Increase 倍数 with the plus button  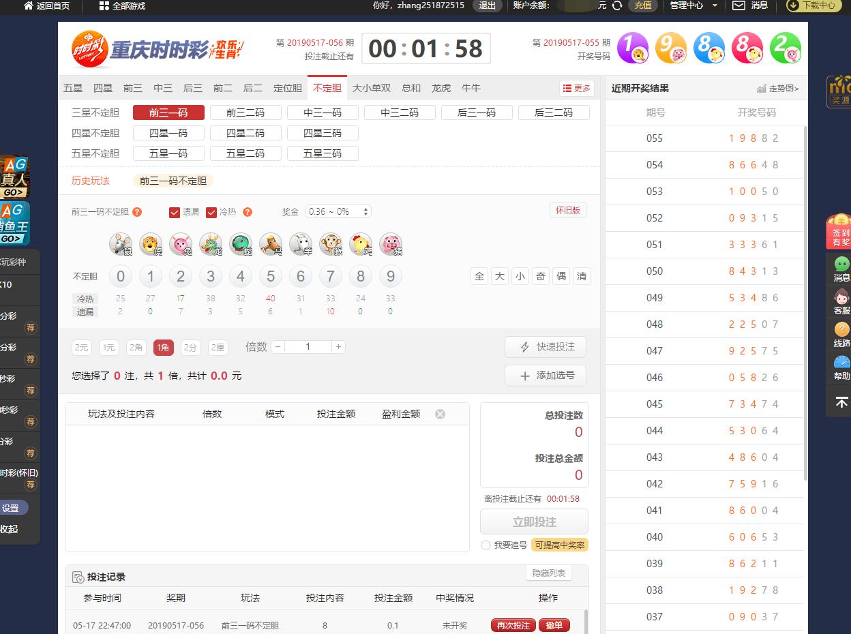[338, 347]
